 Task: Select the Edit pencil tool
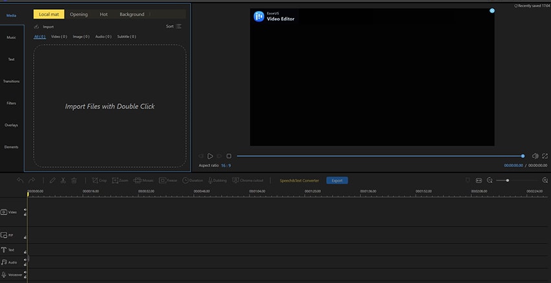(x=53, y=181)
